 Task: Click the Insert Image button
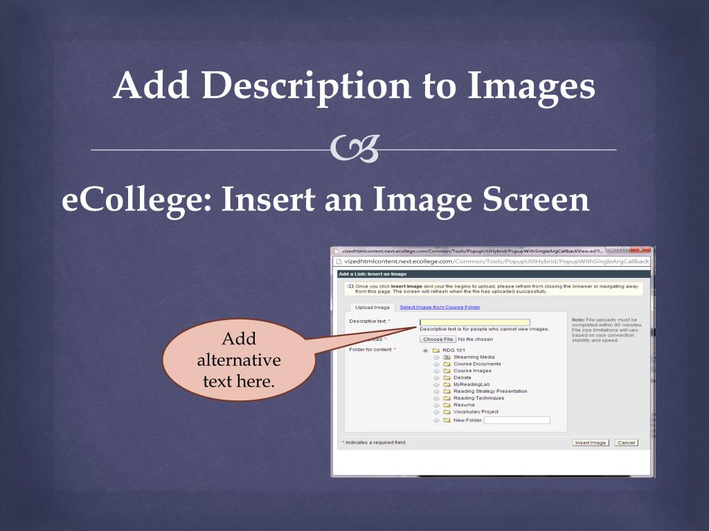pyautogui.click(x=590, y=442)
